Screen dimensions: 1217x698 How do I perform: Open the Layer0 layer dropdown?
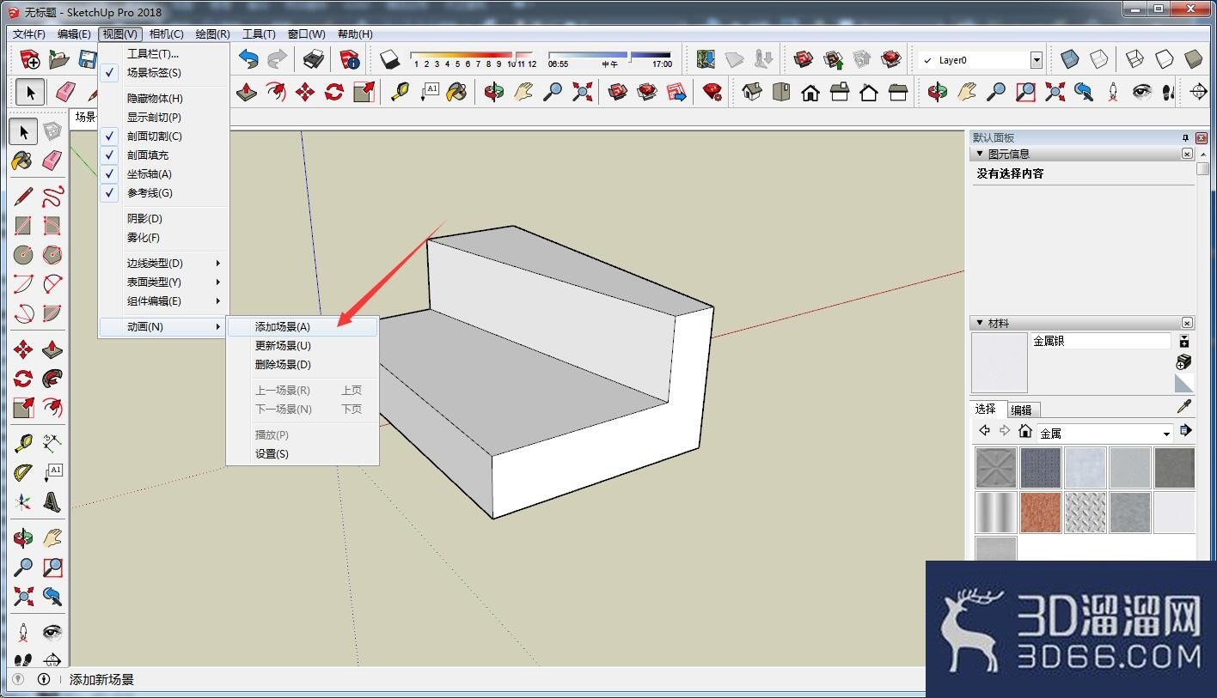1036,60
